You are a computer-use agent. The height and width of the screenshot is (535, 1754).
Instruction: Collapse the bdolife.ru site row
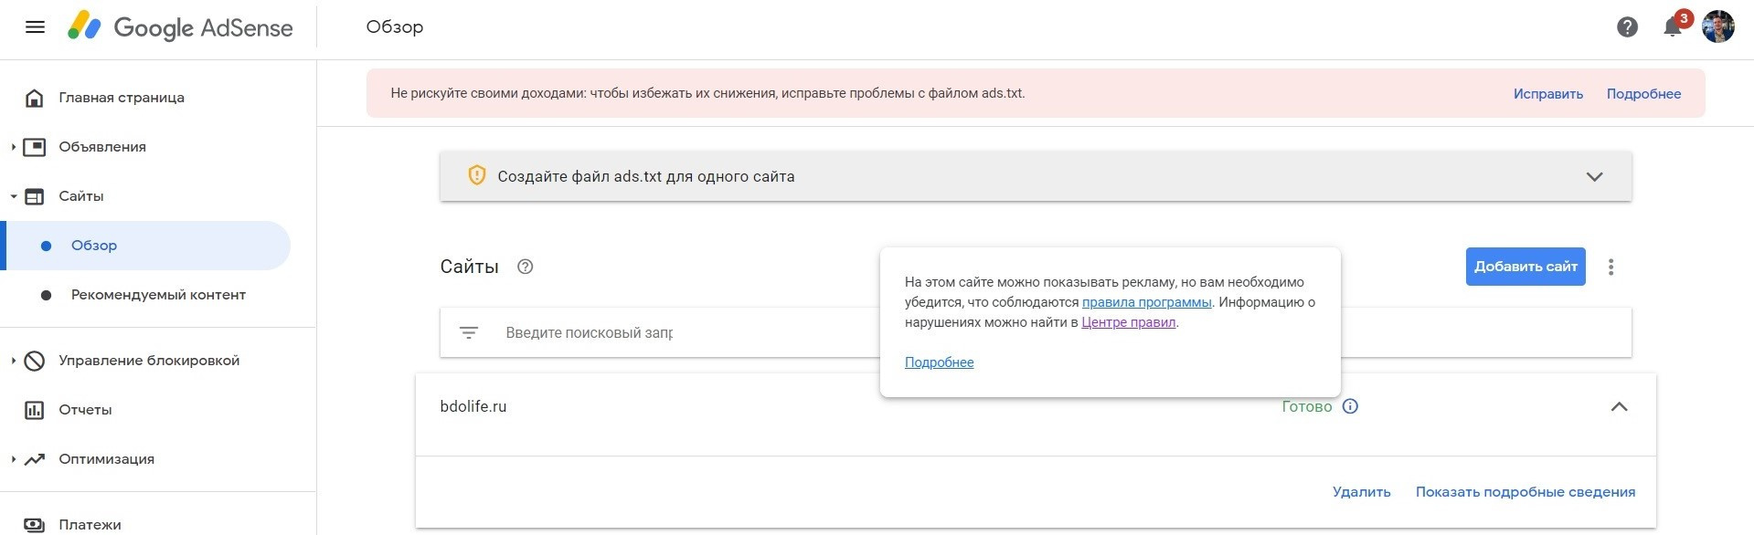1619,407
